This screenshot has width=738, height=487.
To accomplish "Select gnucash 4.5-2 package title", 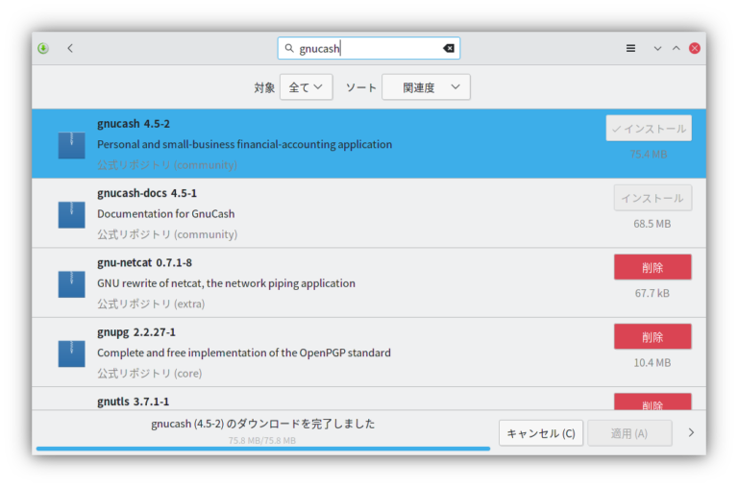I will pos(134,124).
